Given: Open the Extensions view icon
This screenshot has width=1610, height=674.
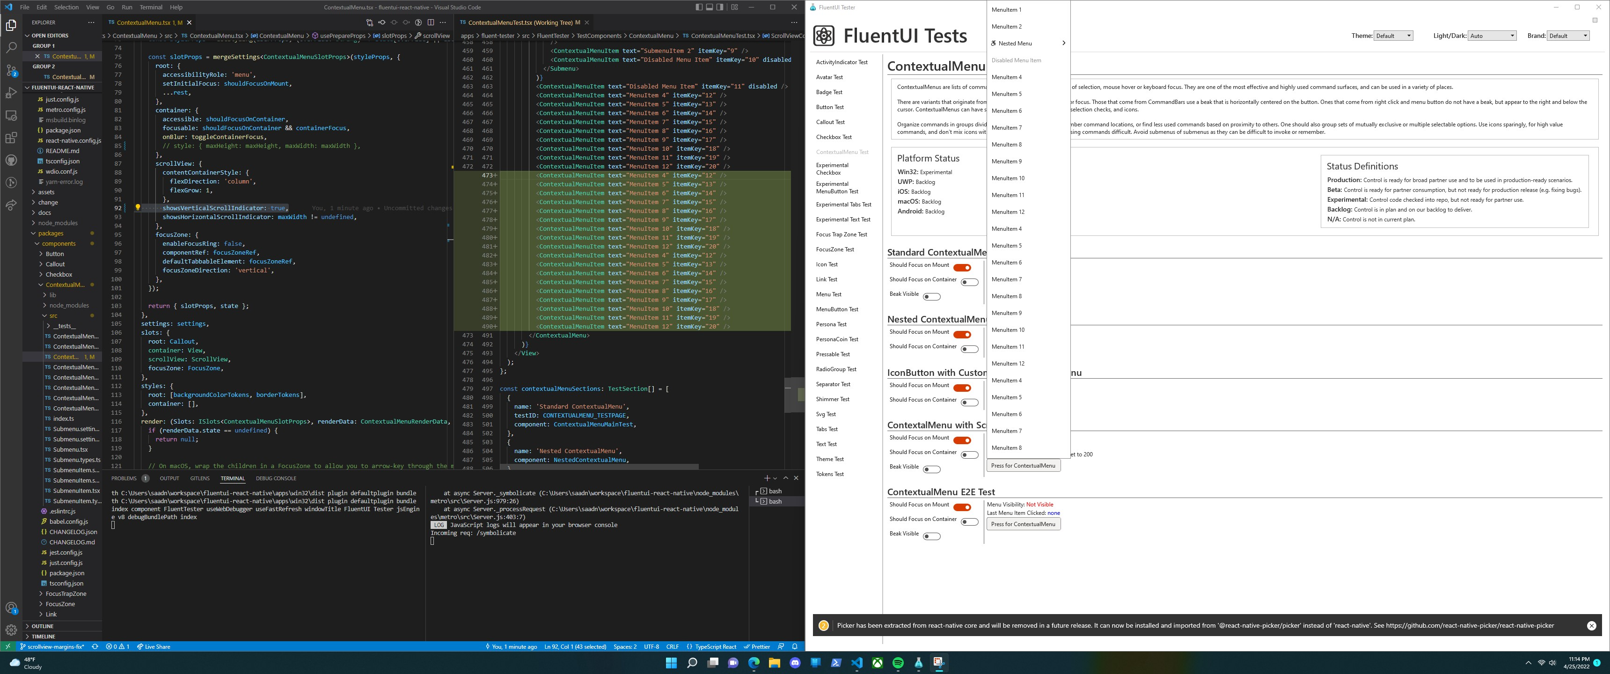Looking at the screenshot, I should (11, 138).
